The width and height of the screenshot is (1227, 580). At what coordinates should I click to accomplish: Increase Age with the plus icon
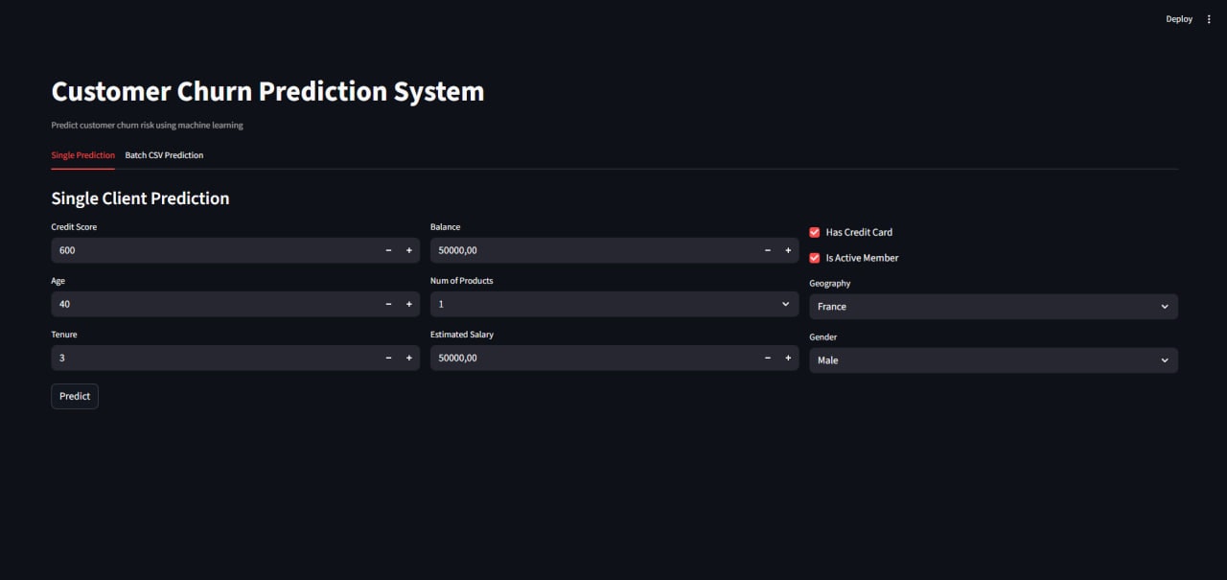[408, 304]
